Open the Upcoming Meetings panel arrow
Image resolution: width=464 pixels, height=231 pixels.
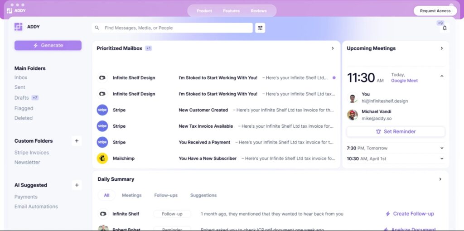tap(442, 48)
